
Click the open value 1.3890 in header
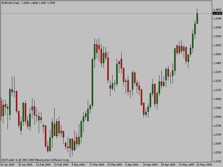(x=25, y=3)
